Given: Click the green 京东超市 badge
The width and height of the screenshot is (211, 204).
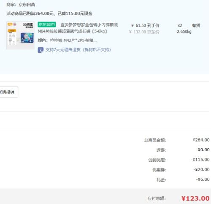Looking at the screenshot, I should 47,24.
